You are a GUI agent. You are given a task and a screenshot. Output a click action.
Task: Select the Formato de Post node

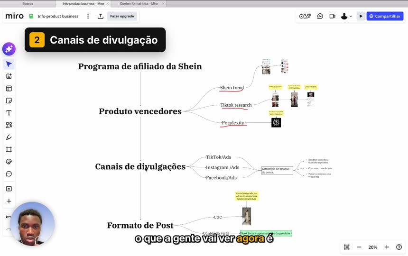click(140, 225)
